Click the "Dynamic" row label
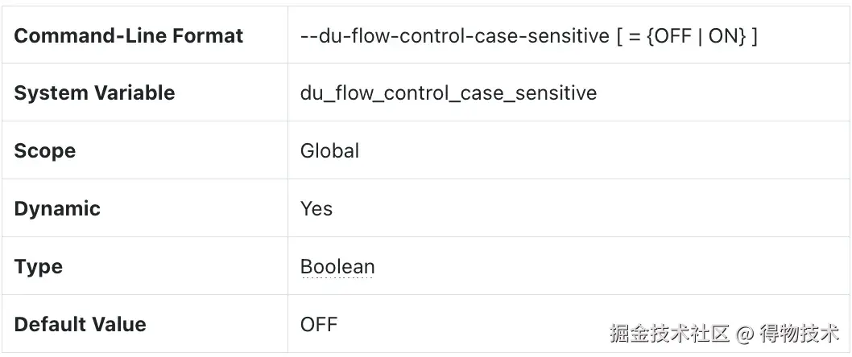This screenshot has height=357, width=852. click(57, 209)
